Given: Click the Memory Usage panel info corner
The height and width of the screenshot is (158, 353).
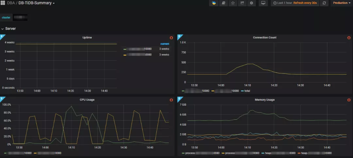Looking at the screenshot, I should click(179, 99).
